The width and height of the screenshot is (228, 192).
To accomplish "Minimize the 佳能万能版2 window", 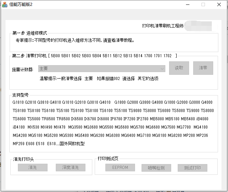I will click(187, 5).
